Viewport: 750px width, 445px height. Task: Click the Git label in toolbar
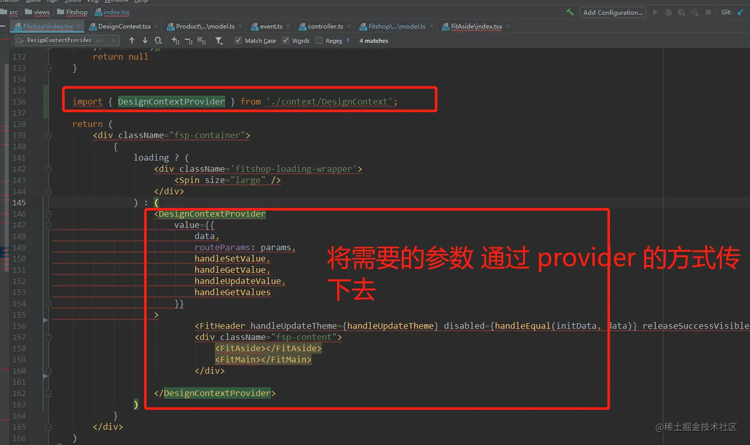point(726,12)
